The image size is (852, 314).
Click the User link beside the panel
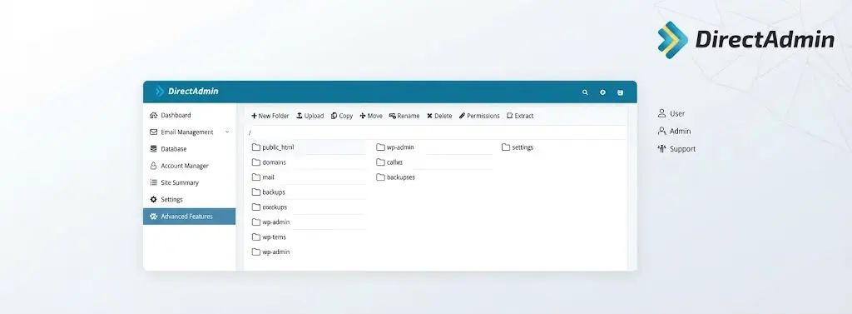(x=671, y=114)
